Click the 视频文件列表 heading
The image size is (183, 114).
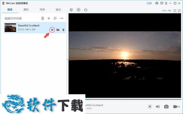pyautogui.click(x=13, y=18)
